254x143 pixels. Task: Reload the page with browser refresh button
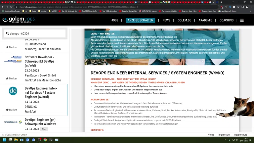(11, 7)
